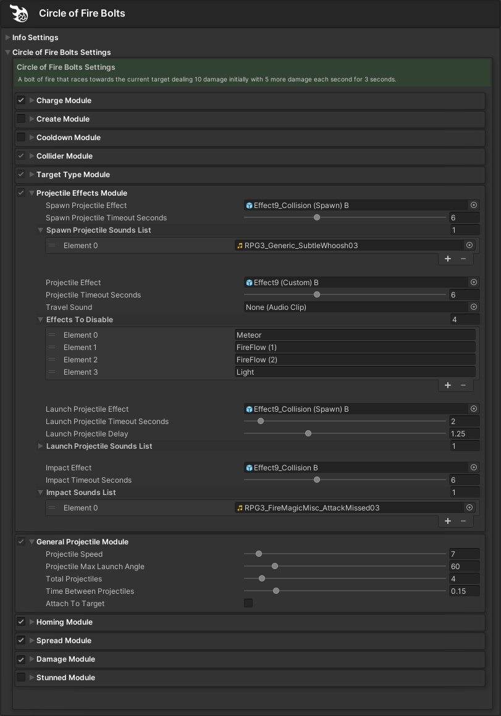Expand the Homing Module foldout

point(32,622)
